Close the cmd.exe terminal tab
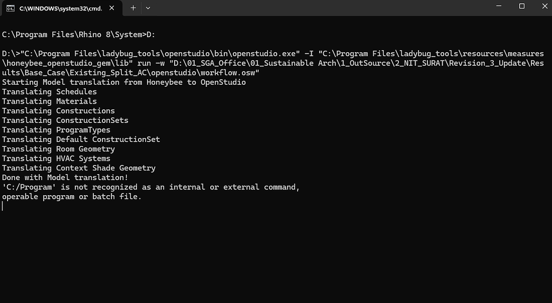This screenshot has width=552, height=303. 112,8
